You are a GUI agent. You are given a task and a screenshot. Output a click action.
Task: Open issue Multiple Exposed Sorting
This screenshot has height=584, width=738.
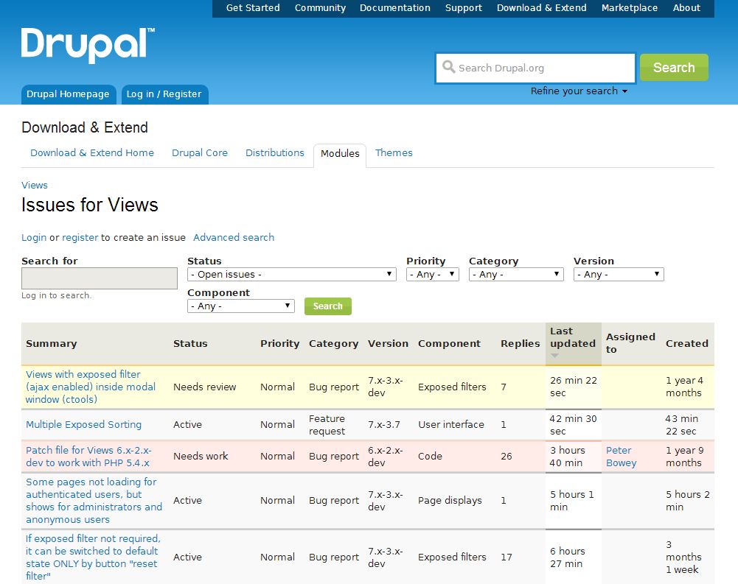tap(83, 425)
